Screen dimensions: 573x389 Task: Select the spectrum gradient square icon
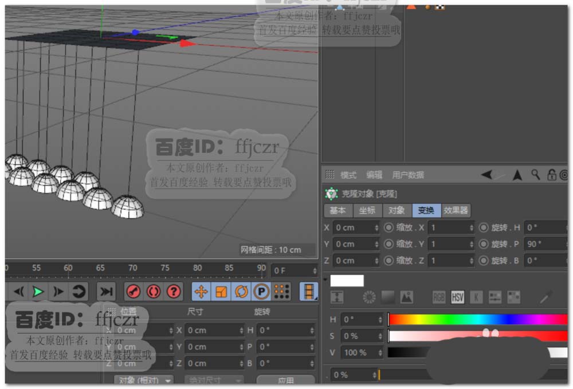pyautogui.click(x=388, y=297)
